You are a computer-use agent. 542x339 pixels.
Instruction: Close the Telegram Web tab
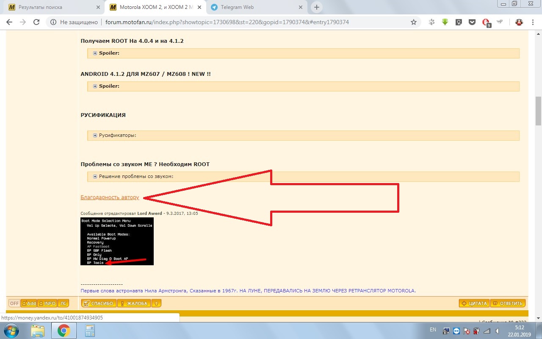pyautogui.click(x=301, y=7)
